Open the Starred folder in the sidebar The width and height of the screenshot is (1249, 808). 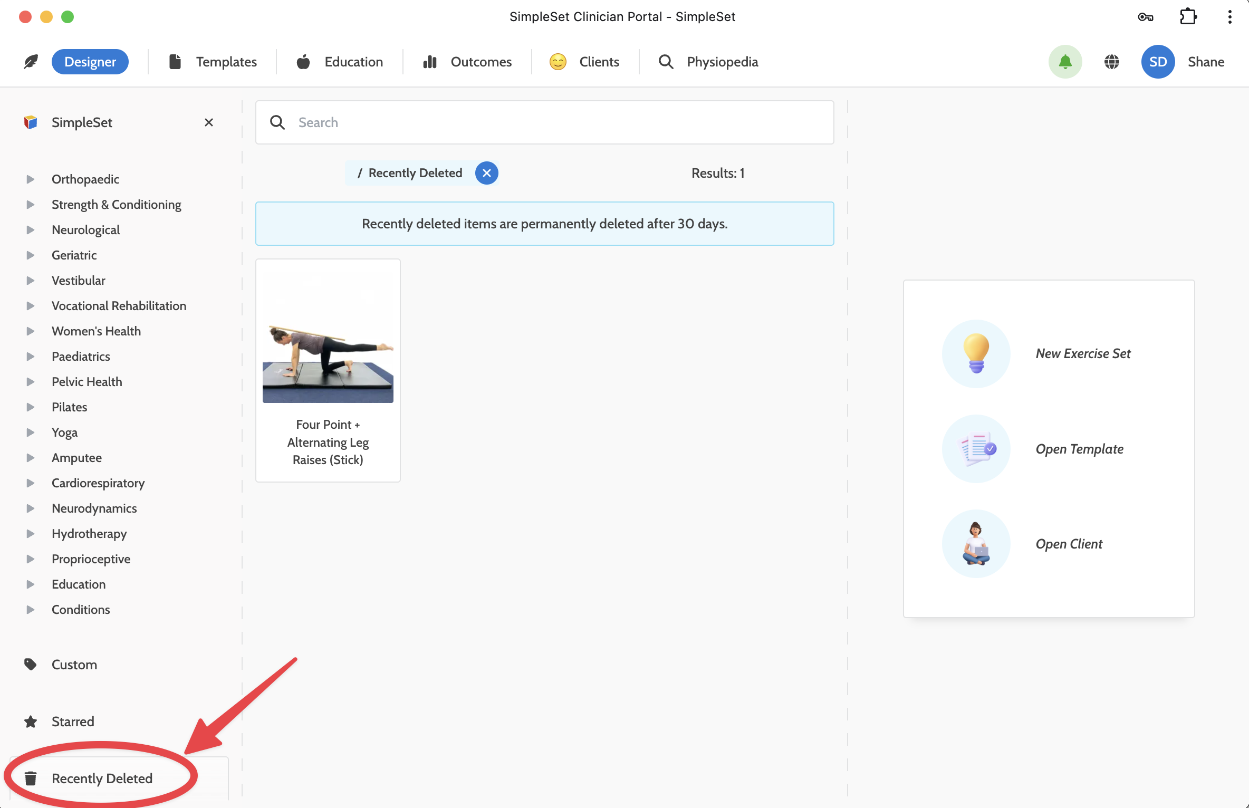(73, 721)
